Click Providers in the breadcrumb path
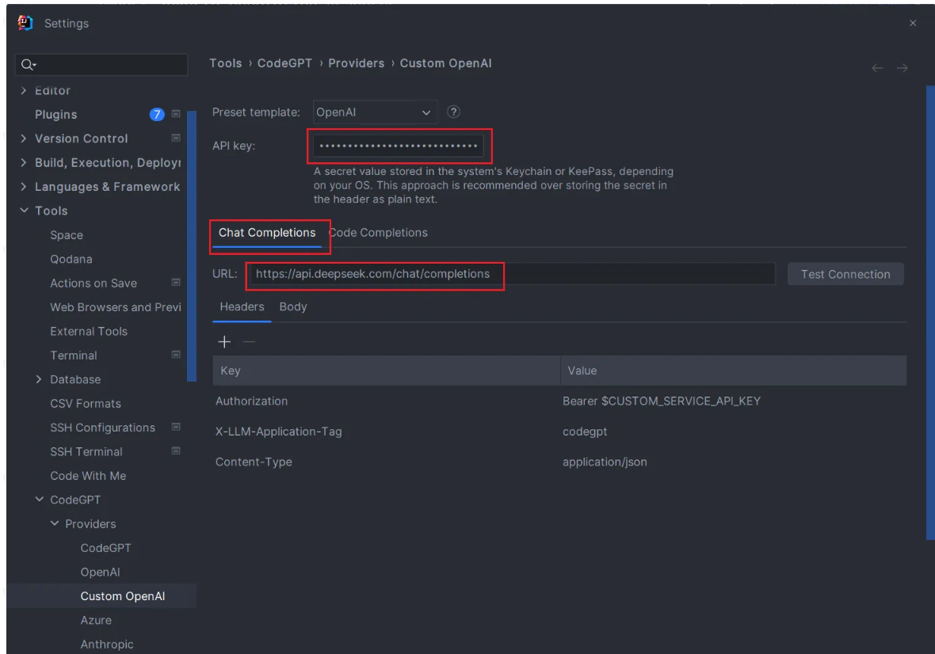This screenshot has width=935, height=654. point(356,63)
